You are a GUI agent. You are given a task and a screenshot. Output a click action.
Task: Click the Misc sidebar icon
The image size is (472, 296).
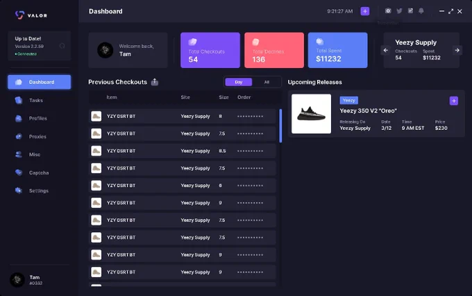point(19,154)
